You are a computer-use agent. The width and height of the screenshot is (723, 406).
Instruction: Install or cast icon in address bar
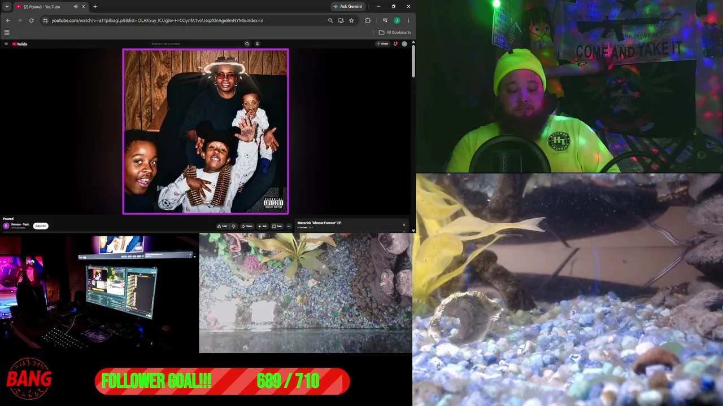(x=341, y=20)
